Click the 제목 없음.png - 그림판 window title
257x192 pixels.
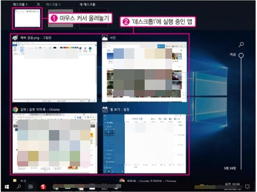(x=36, y=38)
